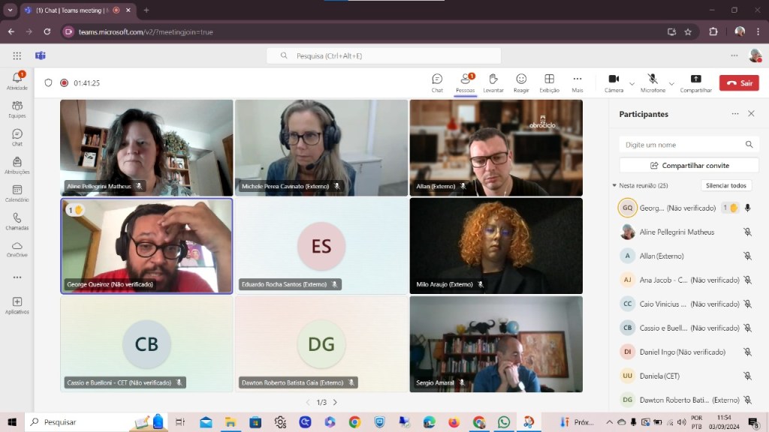Click the Levantar raise hand icon

pos(493,82)
